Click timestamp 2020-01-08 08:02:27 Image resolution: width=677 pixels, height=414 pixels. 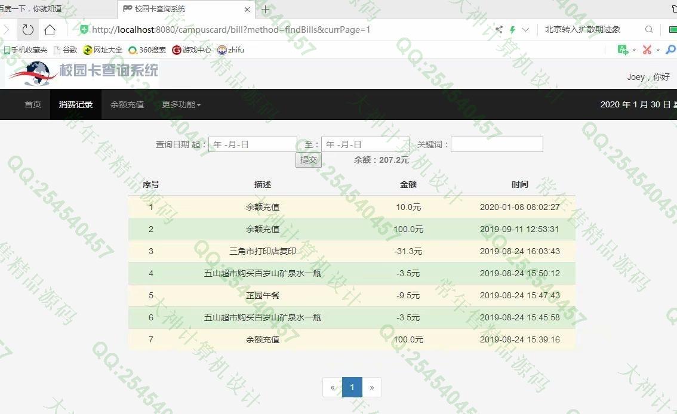tap(520, 207)
